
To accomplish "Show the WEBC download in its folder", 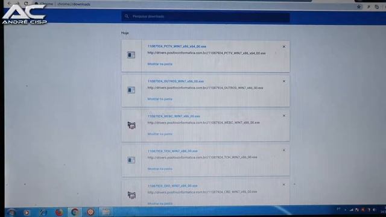I will 160,134.
